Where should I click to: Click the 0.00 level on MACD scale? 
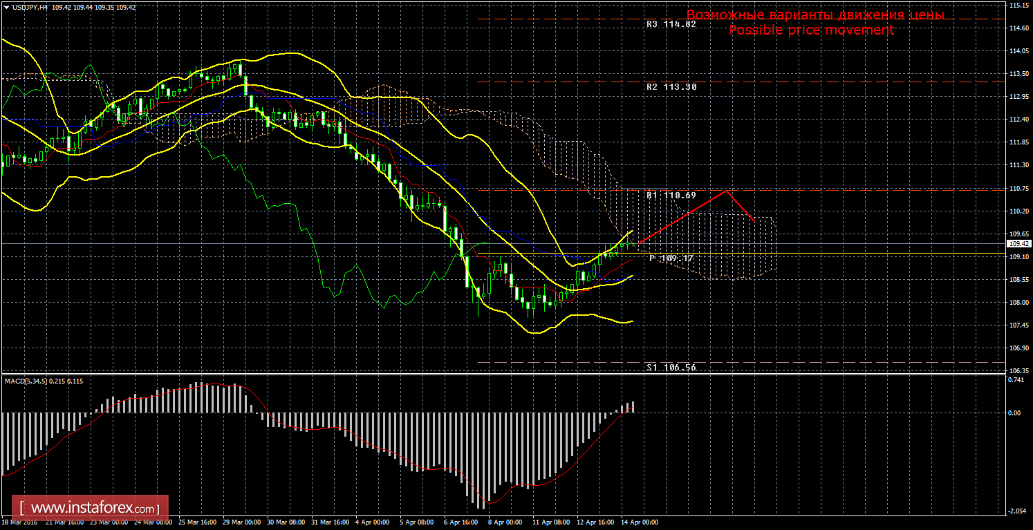click(1014, 413)
